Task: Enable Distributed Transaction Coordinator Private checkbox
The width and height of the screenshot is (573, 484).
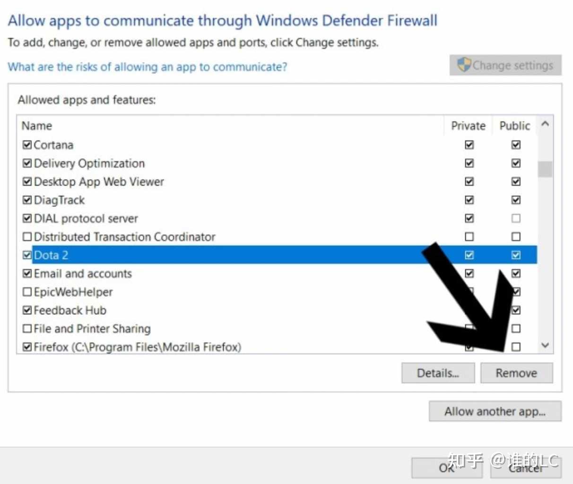Action: [469, 236]
